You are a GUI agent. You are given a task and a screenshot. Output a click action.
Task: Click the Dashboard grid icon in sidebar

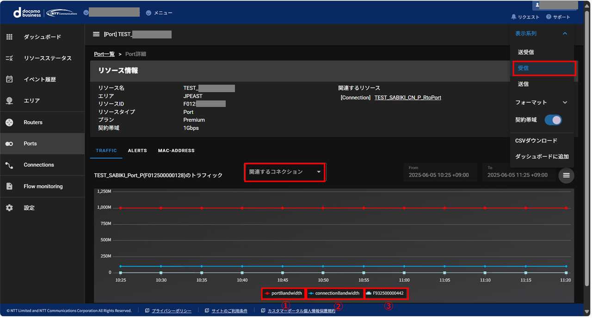point(9,37)
